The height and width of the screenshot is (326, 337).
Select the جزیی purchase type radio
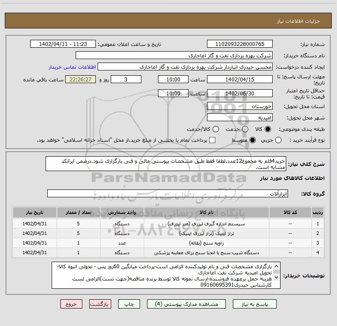click(x=278, y=140)
